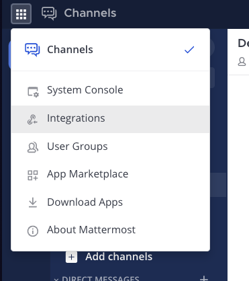Select the blue Channels icon in menu
The height and width of the screenshot is (281, 249).
click(32, 50)
